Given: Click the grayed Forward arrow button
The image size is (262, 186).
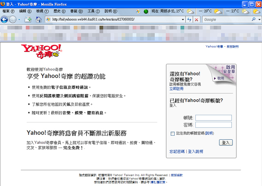Looking at the screenshot, I should click(13, 20).
